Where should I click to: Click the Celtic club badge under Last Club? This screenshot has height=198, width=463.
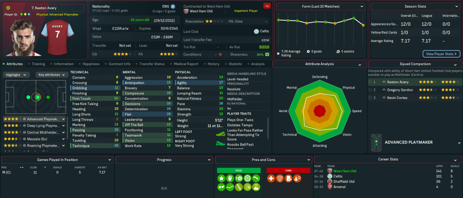click(x=257, y=31)
